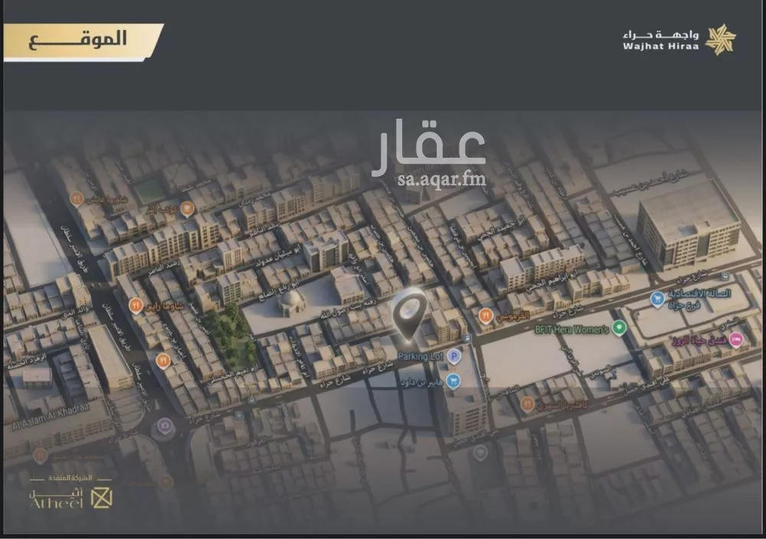
Task: Click the "Wajhat Hiraa" brand text
Action: click(x=660, y=47)
